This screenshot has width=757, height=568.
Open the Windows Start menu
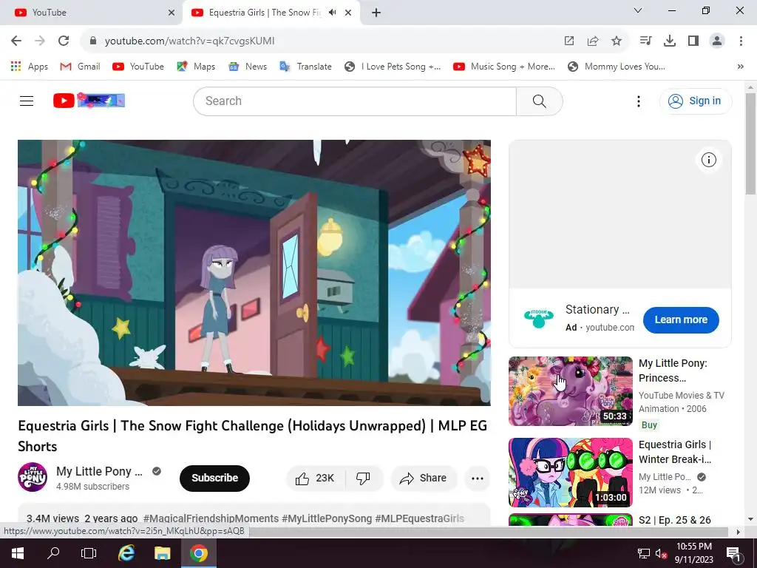coord(18,553)
